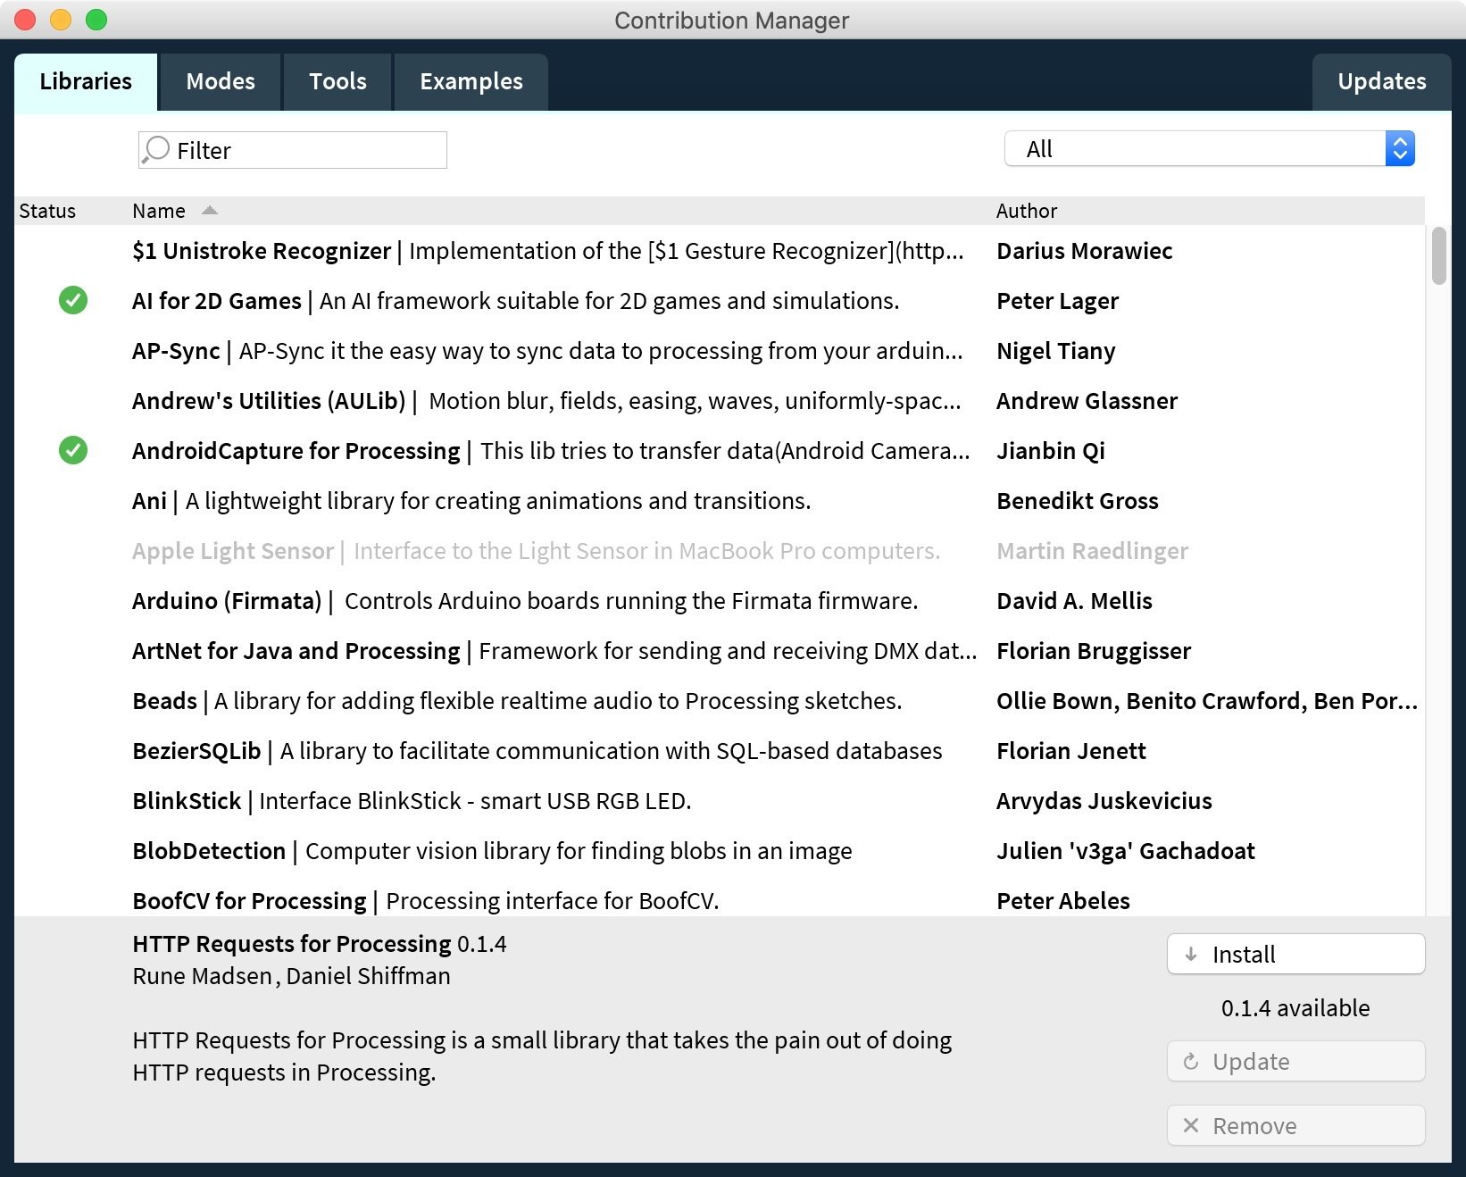Click author David A. Mellis
The height and width of the screenshot is (1177, 1466).
(x=1074, y=601)
